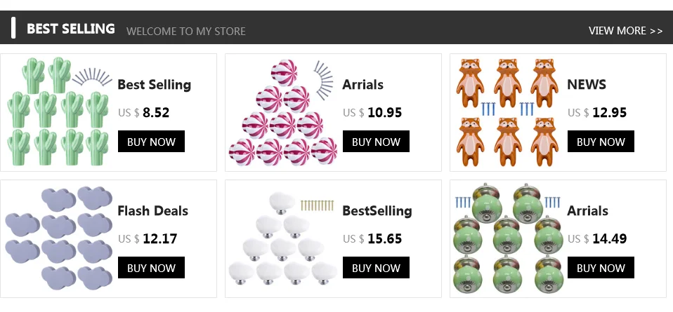Click the Best Selling title beside cactus knobs
This screenshot has height=312, width=673.
click(154, 85)
